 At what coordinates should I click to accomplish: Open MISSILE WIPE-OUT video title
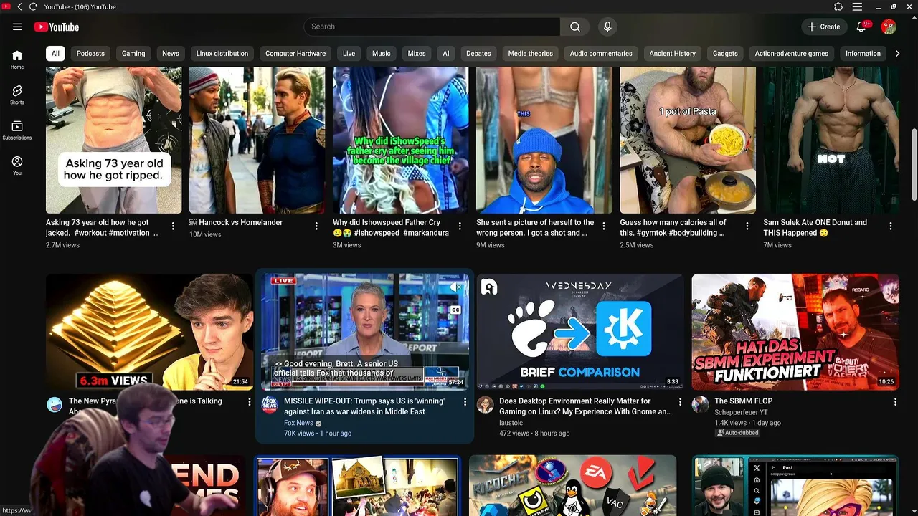364,406
